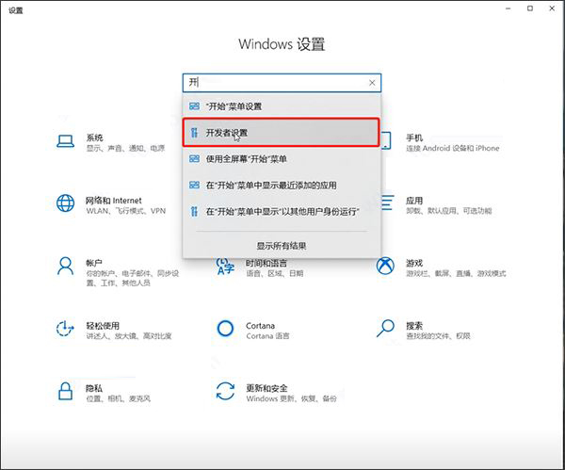This screenshot has height=470, width=565.
Task: Open the 轻松使用 ease of access icon
Action: click(x=65, y=329)
